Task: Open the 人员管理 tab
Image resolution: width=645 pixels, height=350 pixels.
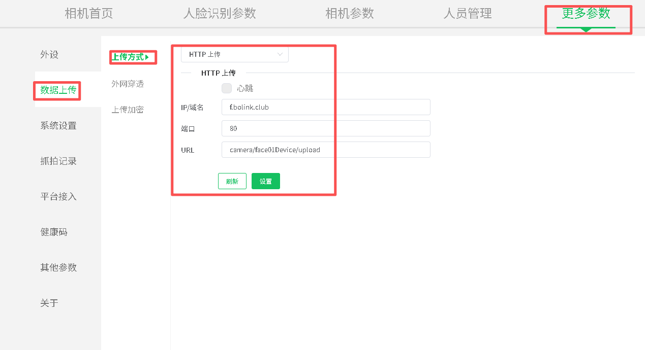Action: (x=468, y=14)
